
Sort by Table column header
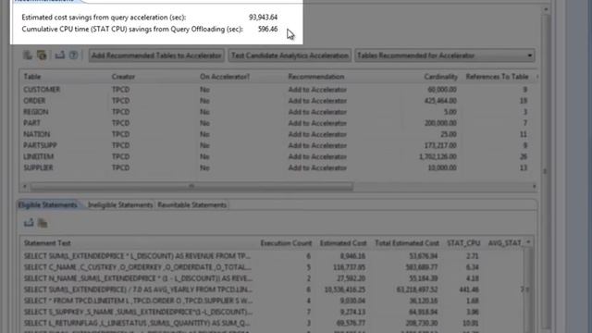[x=32, y=77]
